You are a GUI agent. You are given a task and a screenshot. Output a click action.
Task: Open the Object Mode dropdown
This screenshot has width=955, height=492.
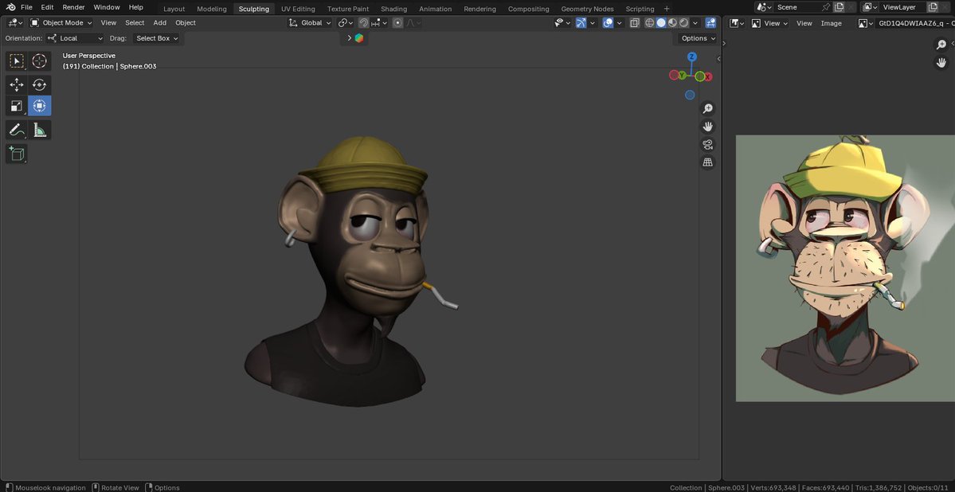click(x=61, y=22)
